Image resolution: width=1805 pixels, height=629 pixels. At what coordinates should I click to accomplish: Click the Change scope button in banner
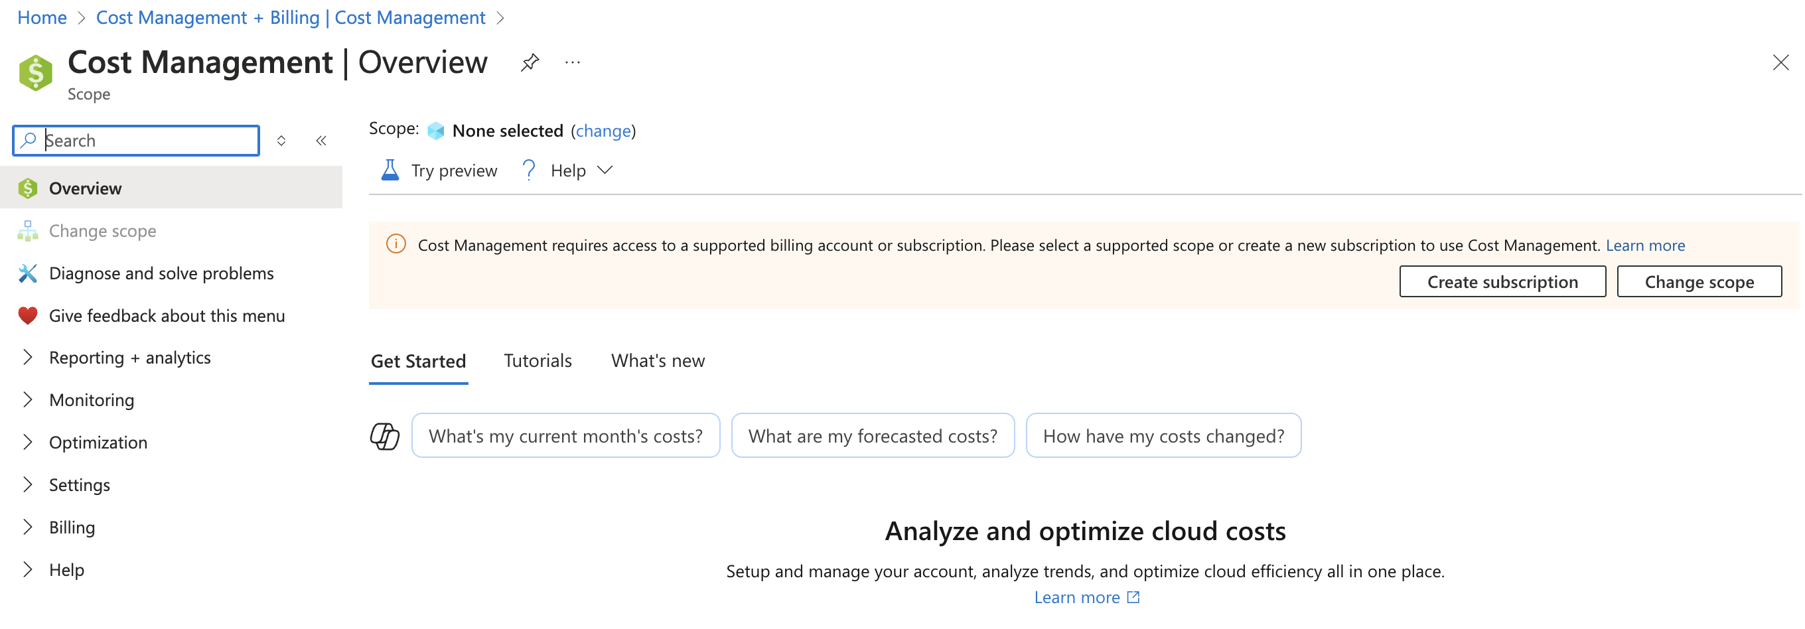tap(1699, 281)
